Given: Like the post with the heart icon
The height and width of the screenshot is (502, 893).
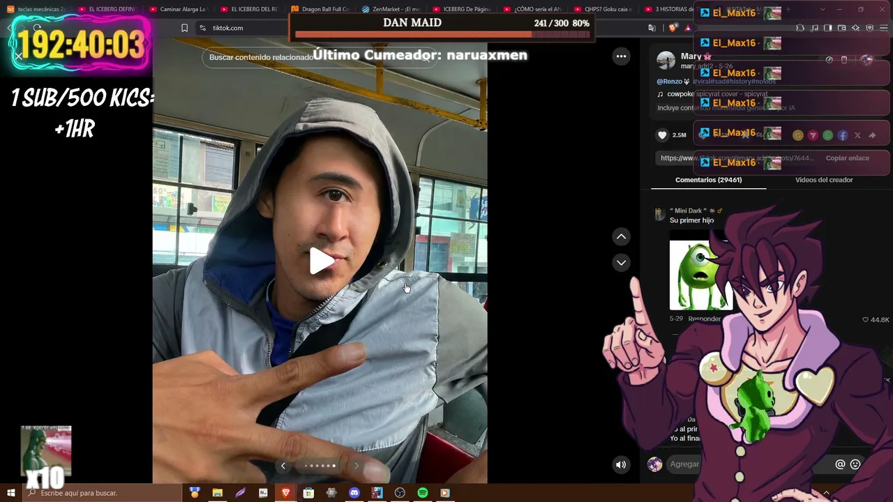Looking at the screenshot, I should [662, 135].
